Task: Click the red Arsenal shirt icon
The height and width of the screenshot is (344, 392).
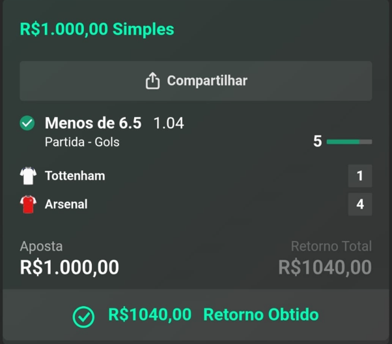Action: pyautogui.click(x=28, y=205)
